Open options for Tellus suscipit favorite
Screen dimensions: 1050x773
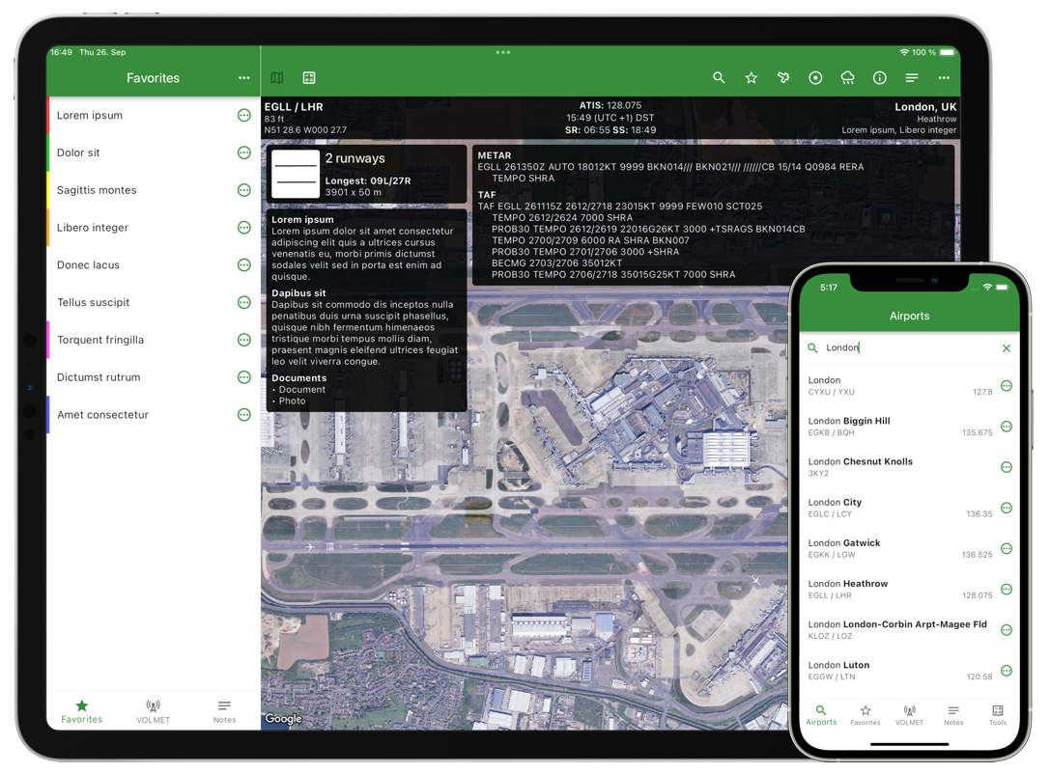pos(244,302)
